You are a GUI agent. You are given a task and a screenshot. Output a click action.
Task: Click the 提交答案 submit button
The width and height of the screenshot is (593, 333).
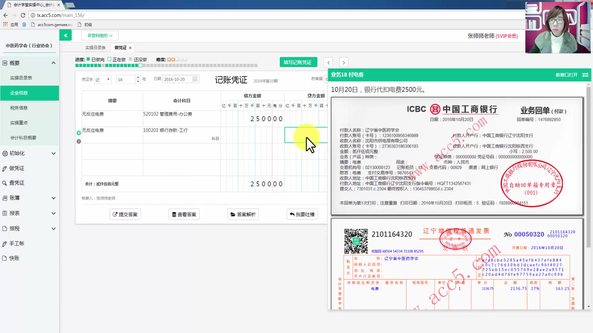pyautogui.click(x=125, y=214)
